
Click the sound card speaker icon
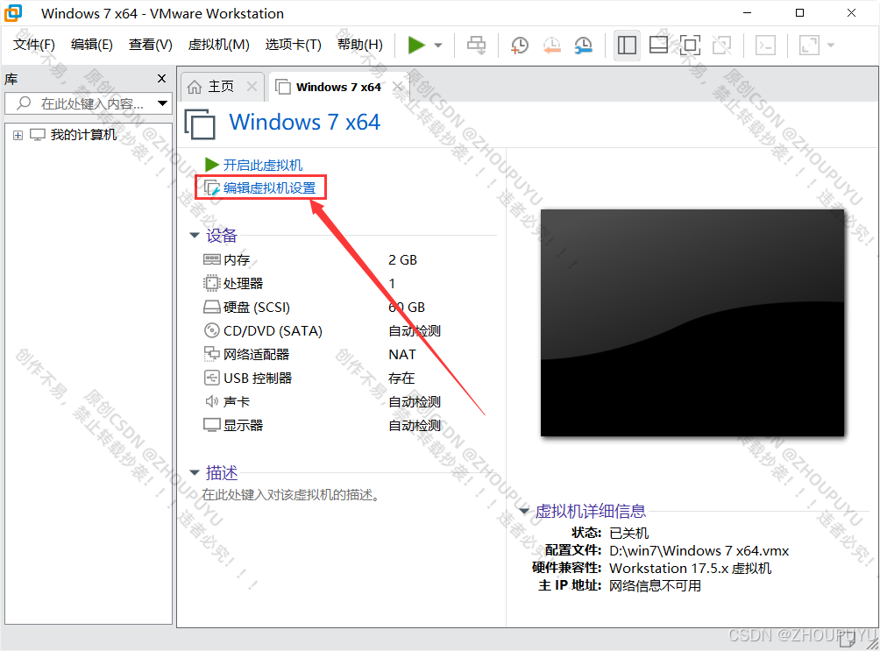click(211, 401)
